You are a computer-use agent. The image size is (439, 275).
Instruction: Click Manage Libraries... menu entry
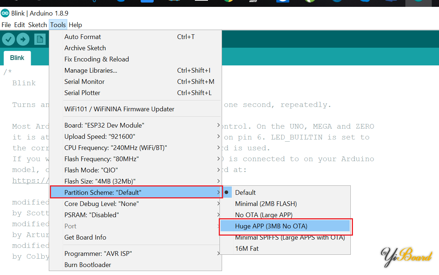click(x=90, y=70)
